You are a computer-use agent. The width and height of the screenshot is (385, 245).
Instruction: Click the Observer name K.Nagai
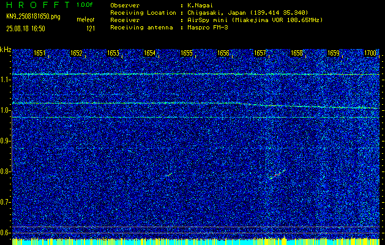pyautogui.click(x=200, y=6)
